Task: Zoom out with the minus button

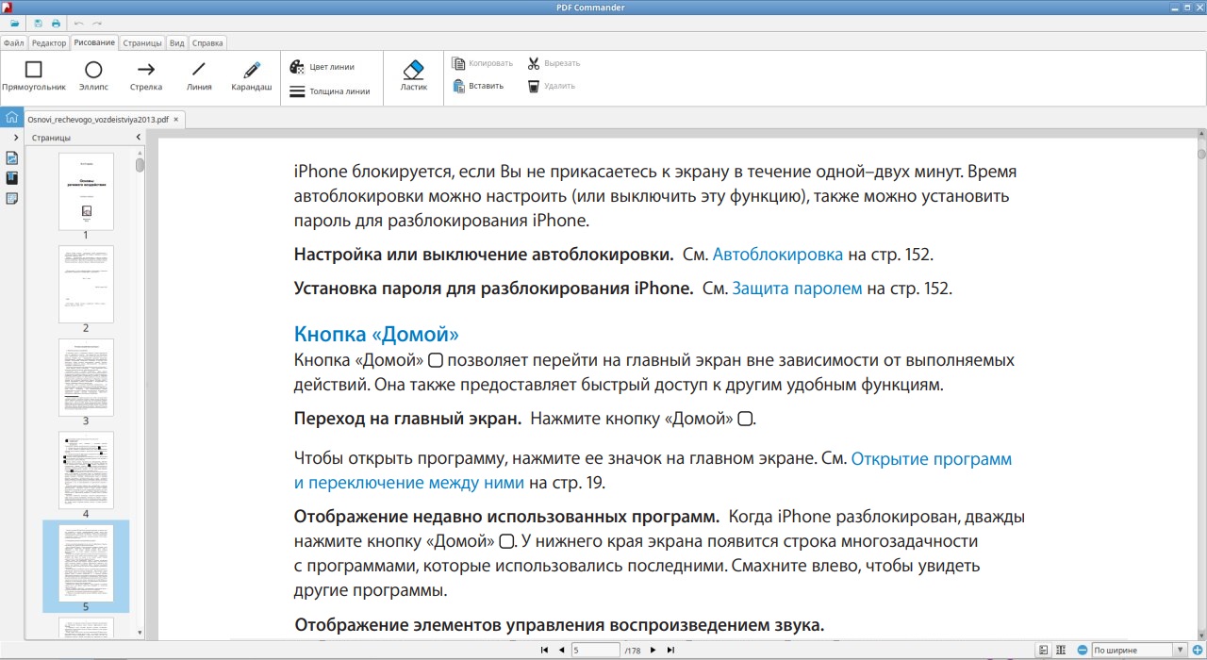Action: [x=1083, y=651]
